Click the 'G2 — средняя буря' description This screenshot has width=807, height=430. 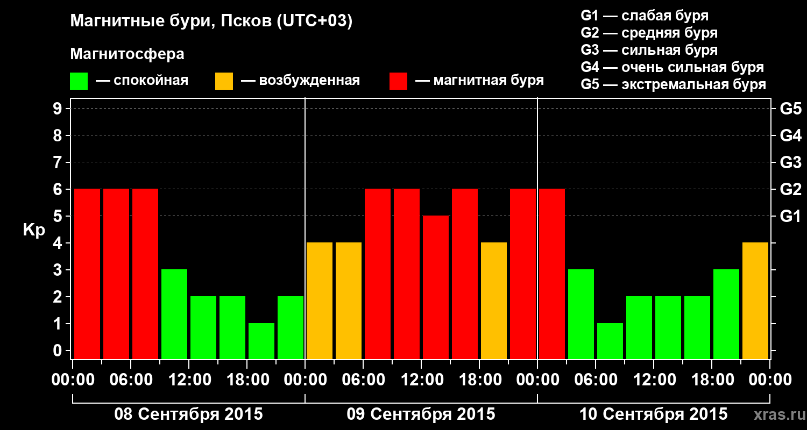649,33
